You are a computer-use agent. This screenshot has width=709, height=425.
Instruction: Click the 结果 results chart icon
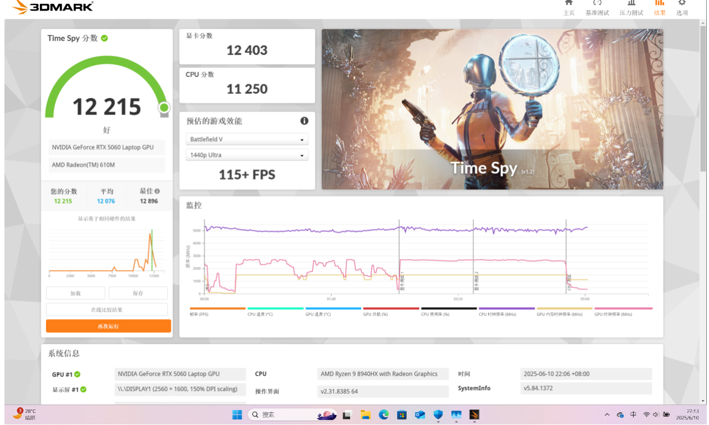[660, 3]
